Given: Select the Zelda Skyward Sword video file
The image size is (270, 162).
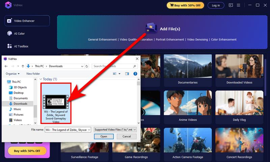Looking at the screenshot, I should (x=56, y=103).
